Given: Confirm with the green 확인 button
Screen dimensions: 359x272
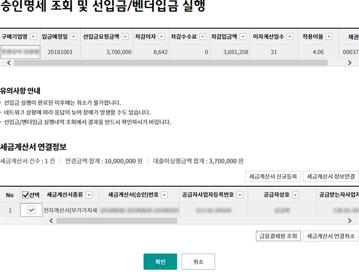Looking at the screenshot, I should click(160, 262).
